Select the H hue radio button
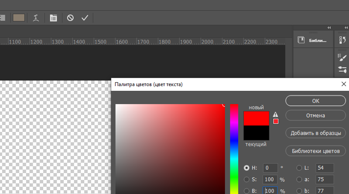349x194 pixels. point(246,168)
